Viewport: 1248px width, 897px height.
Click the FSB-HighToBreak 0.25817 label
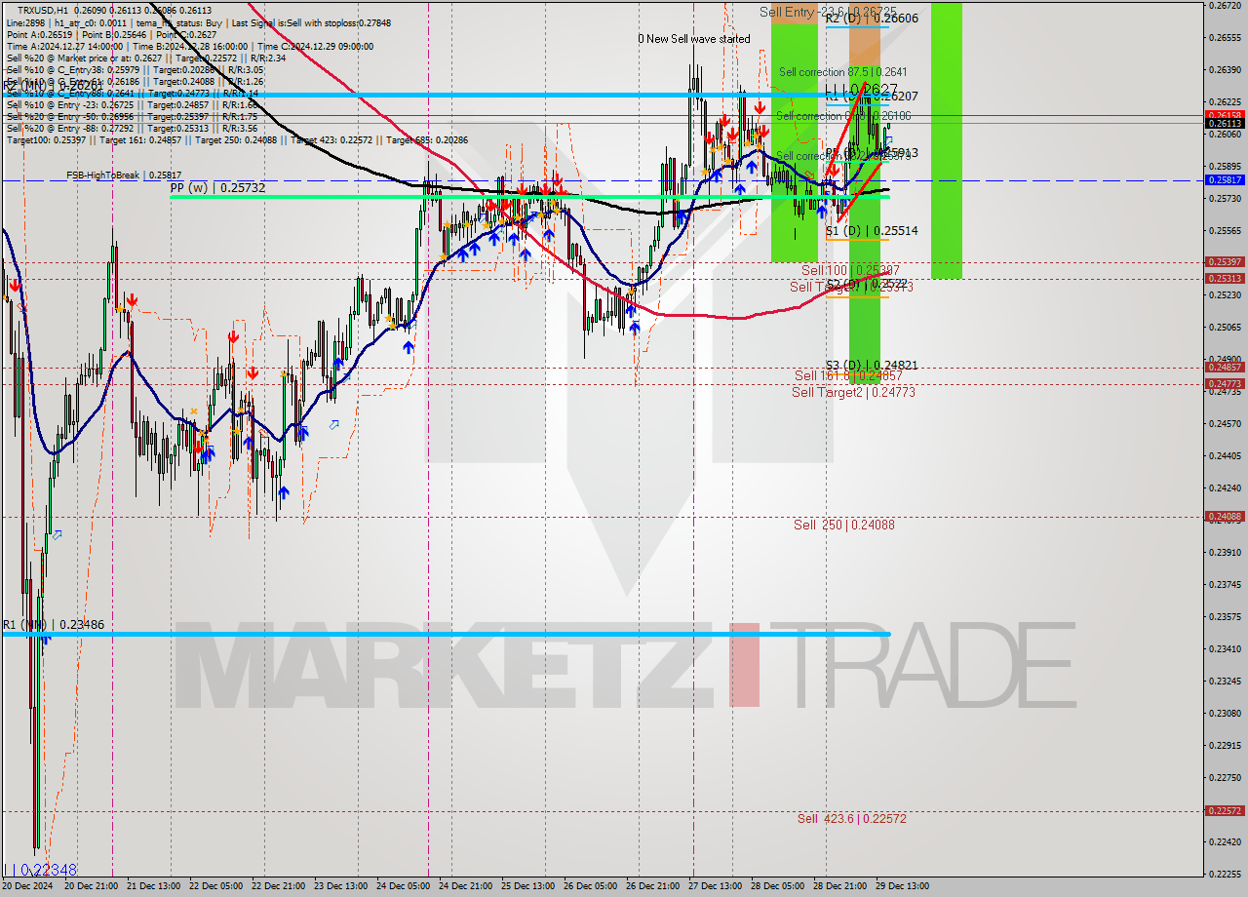tap(123, 175)
